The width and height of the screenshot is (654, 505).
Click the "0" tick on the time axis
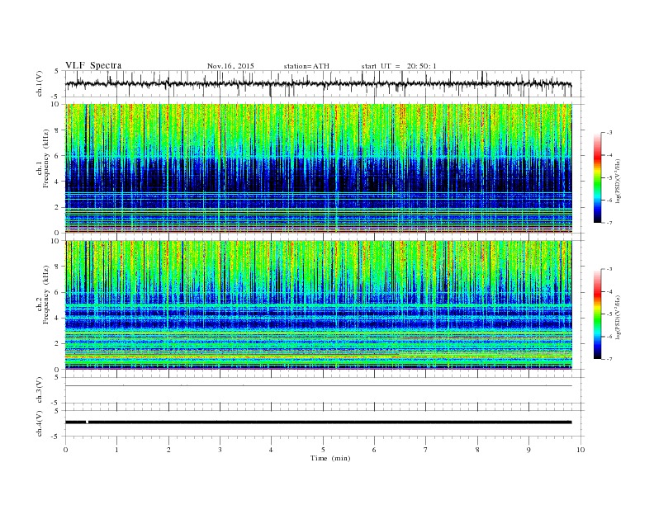tap(65, 450)
